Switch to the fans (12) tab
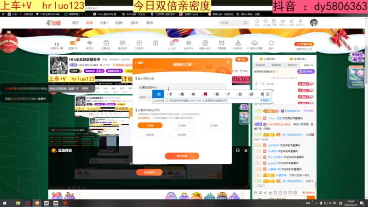This screenshot has width=368, height=207. pos(308,65)
